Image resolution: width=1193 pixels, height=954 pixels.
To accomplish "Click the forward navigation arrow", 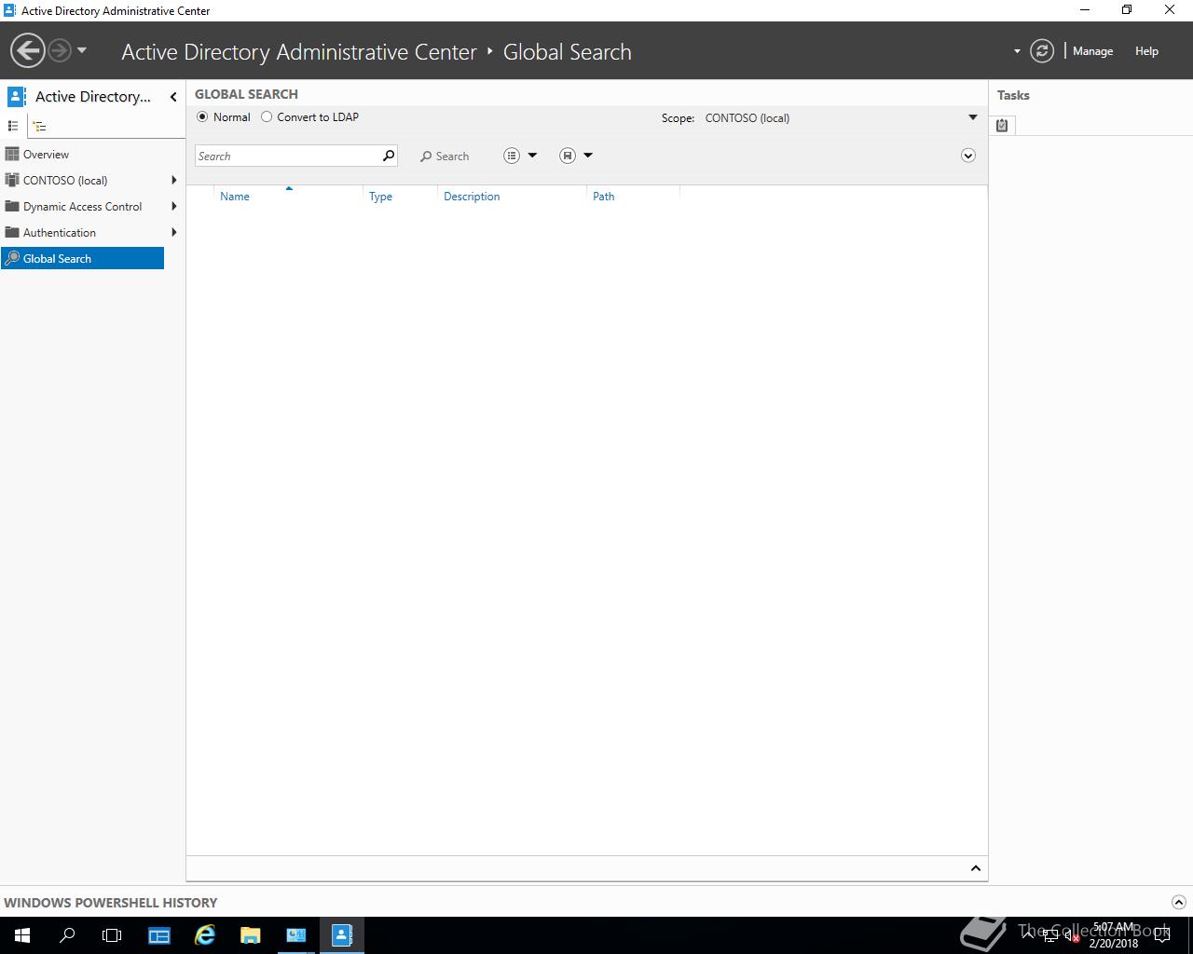I will (x=60, y=50).
